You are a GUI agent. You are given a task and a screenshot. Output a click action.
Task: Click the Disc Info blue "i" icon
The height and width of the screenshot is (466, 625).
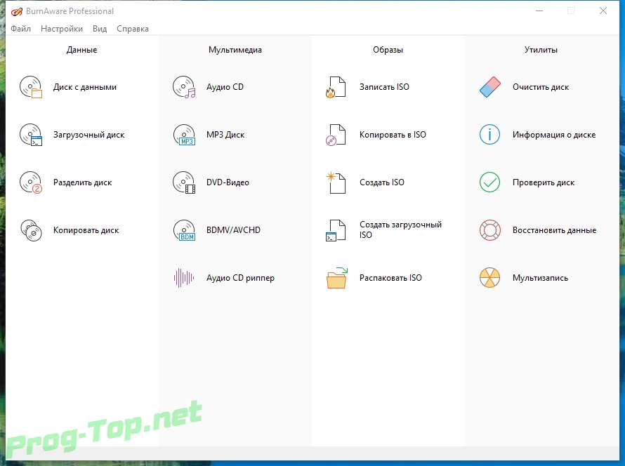489,135
